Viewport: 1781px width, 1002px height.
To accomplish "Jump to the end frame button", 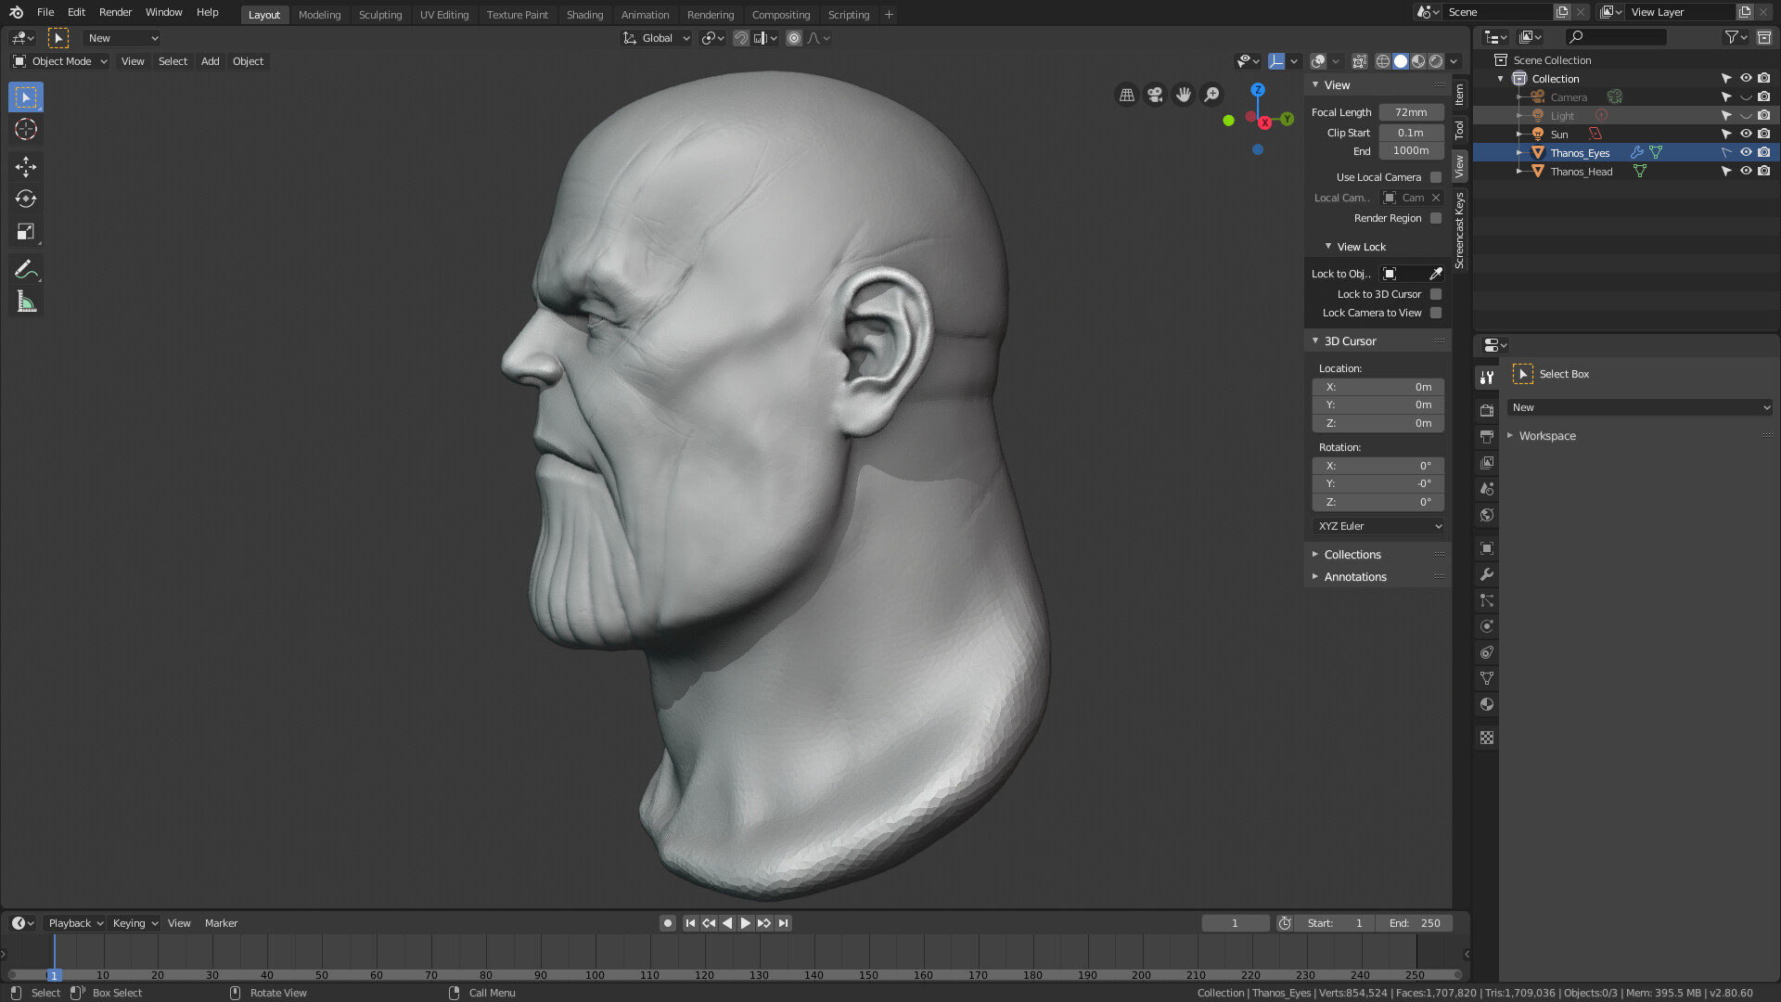I will [784, 923].
